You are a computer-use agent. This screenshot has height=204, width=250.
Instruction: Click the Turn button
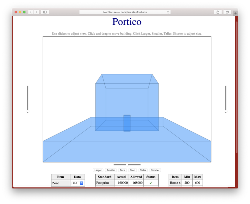coord(122,170)
